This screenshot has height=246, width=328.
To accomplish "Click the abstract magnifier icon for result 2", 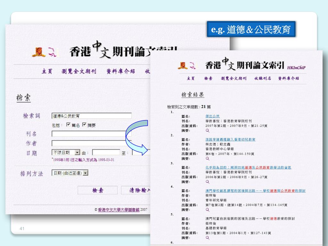I will pos(208,159).
